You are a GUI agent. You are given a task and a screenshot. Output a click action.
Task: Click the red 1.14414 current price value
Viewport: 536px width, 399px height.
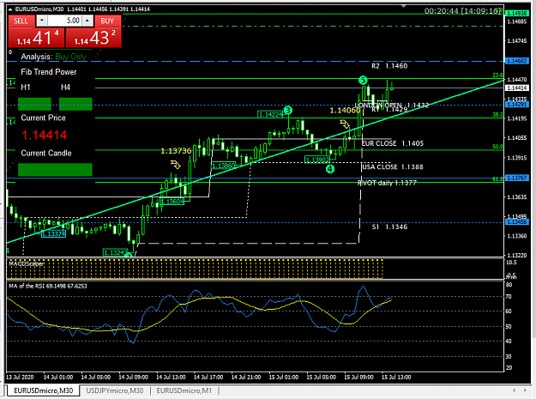[45, 135]
